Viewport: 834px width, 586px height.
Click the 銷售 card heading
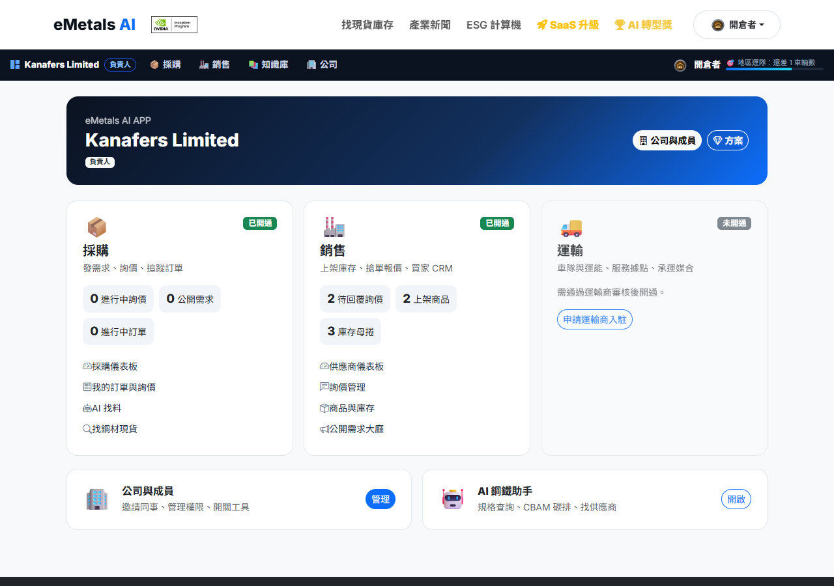[333, 251]
